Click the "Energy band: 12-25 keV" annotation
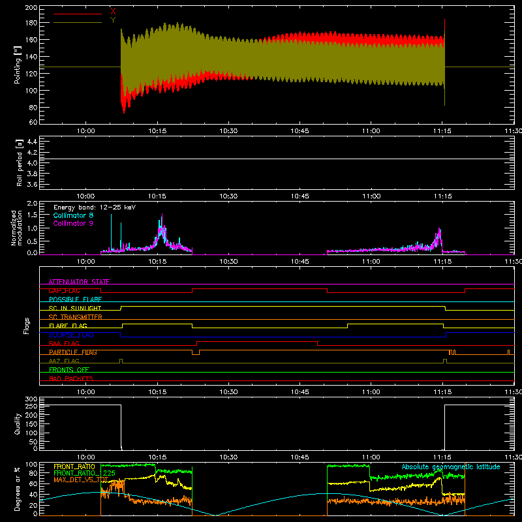 click(95, 207)
